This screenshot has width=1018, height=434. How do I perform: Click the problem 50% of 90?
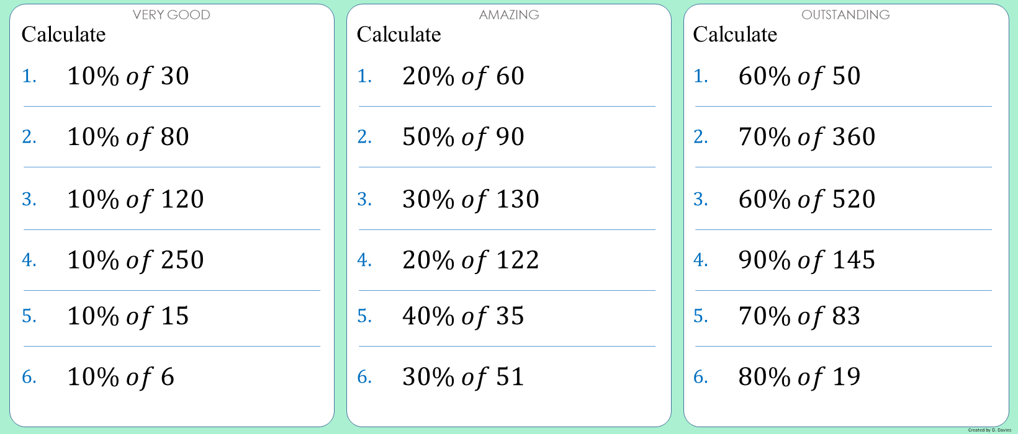[x=463, y=137]
